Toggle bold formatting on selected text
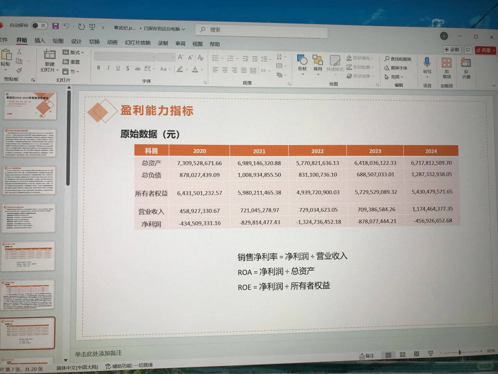This screenshot has width=498, height=374. point(99,68)
